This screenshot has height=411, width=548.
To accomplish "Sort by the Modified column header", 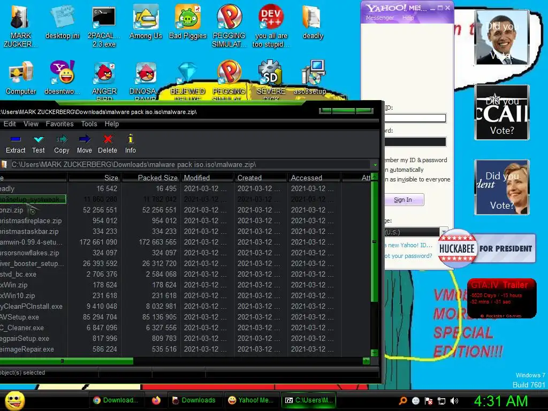I will (x=207, y=178).
